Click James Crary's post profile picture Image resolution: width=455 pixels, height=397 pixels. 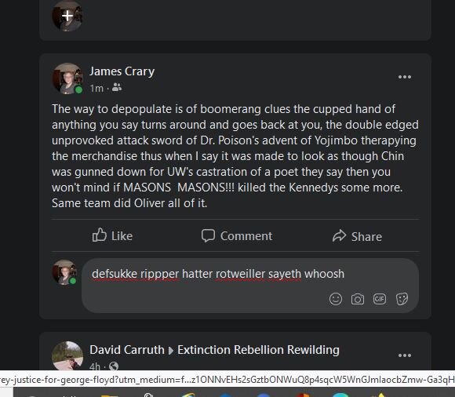[x=67, y=78]
